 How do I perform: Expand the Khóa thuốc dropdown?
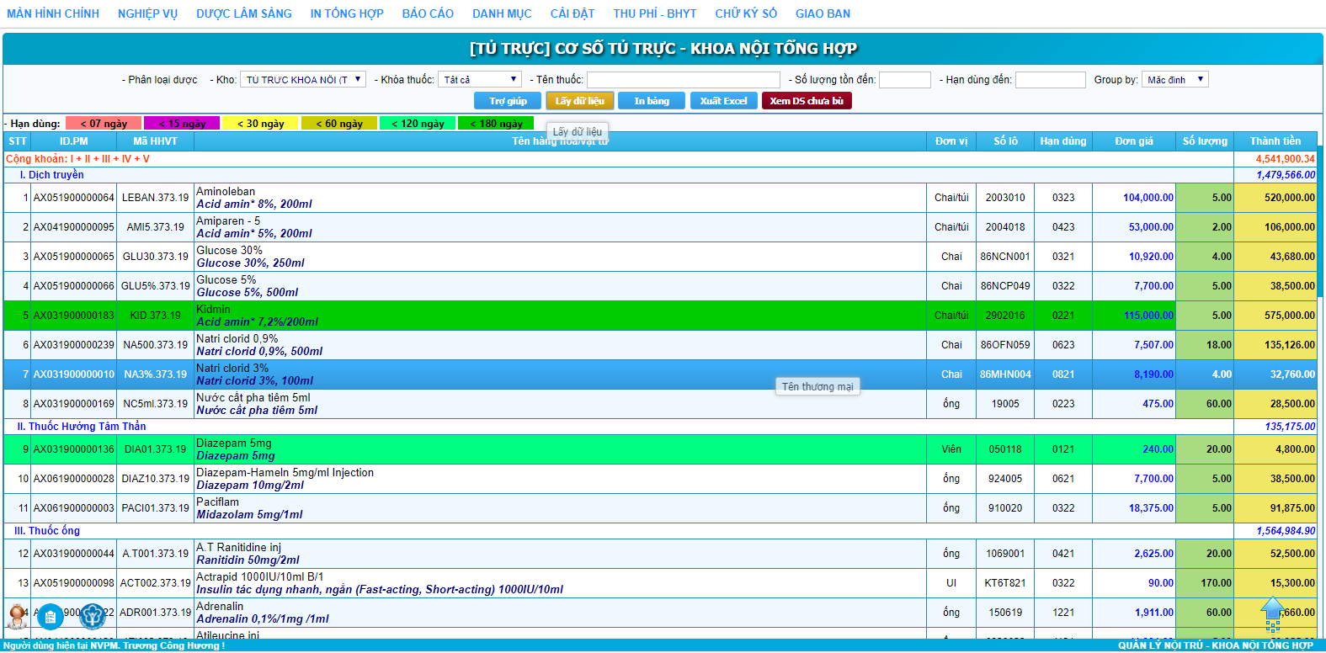[x=480, y=80]
